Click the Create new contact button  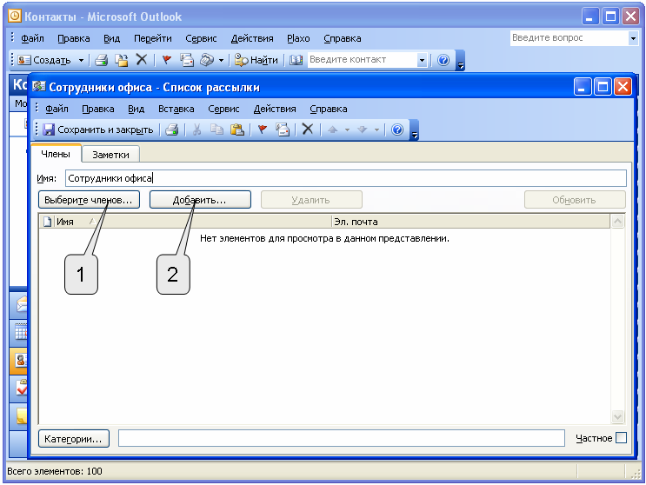pos(44,60)
